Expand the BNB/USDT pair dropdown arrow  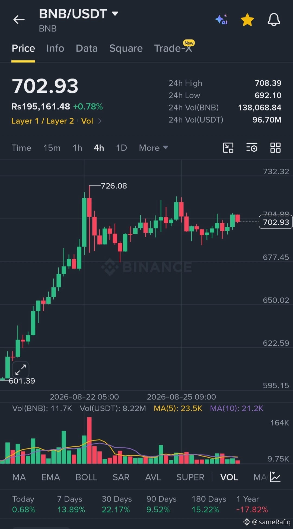pos(115,14)
